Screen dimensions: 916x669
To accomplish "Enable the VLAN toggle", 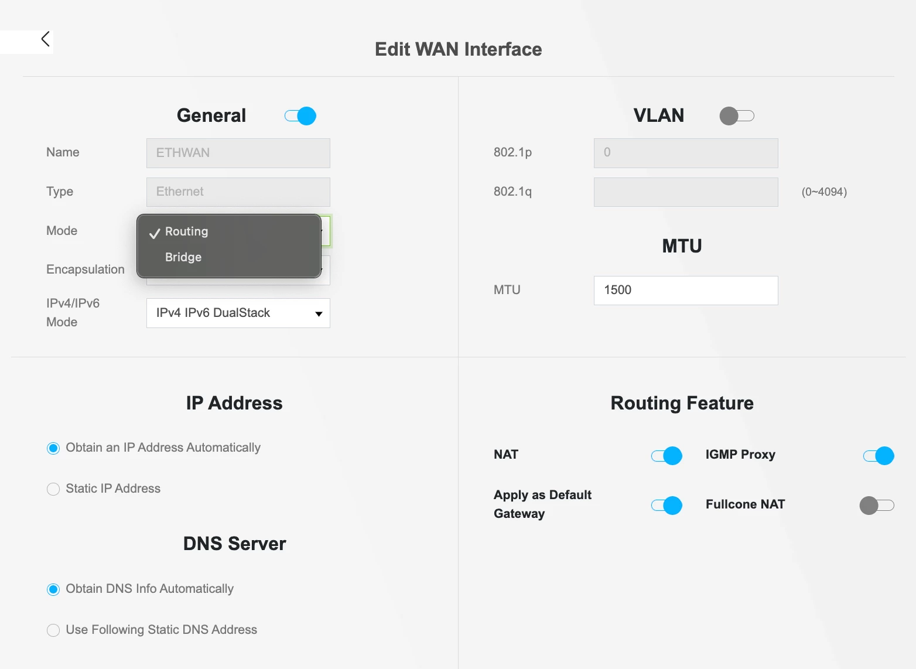I will pos(736,116).
